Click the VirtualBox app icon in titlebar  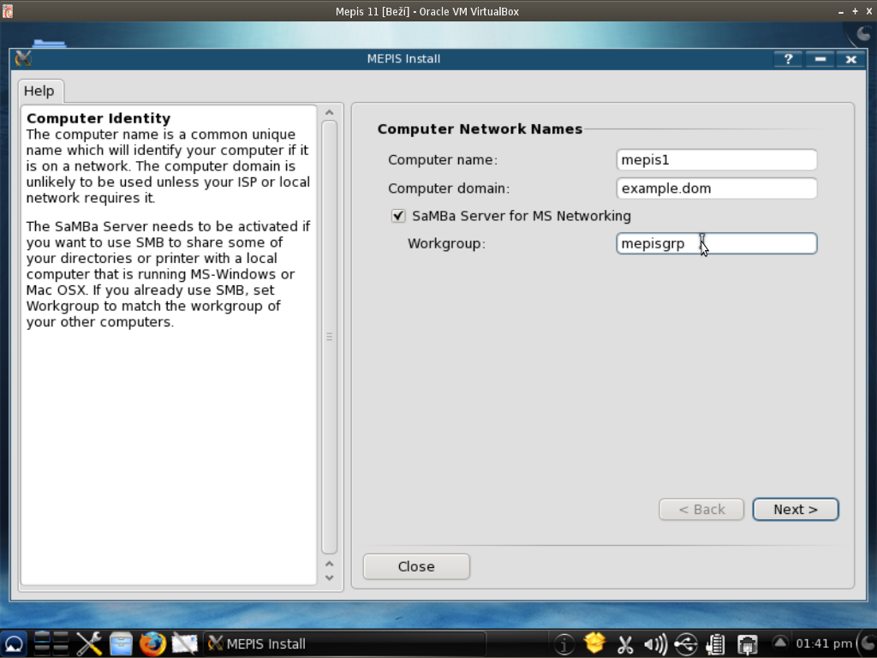coord(7,10)
